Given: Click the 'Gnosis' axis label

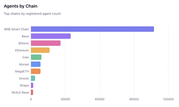Looking at the screenshot, I should (x=24, y=78).
